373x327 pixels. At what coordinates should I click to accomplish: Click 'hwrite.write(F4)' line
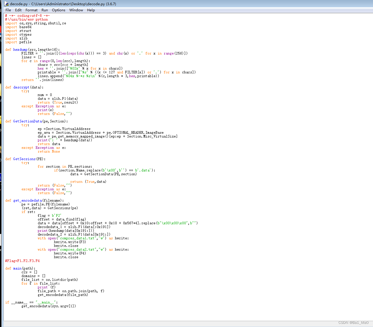pyautogui.click(x=70, y=253)
